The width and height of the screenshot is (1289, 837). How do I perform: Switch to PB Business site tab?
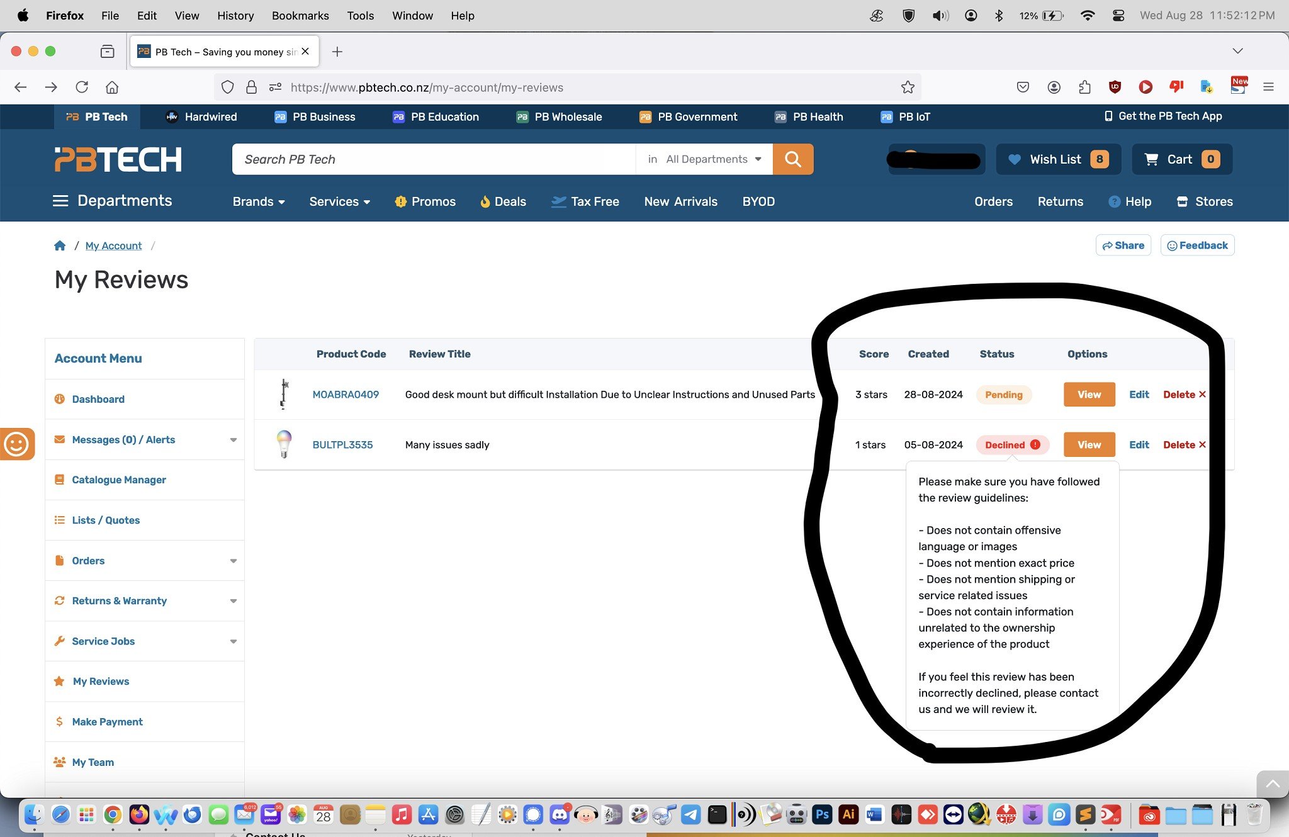(x=315, y=116)
